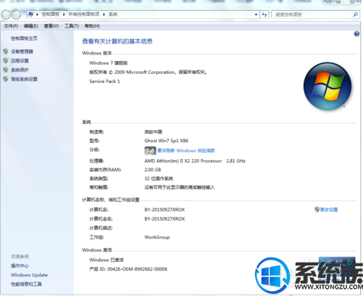The image size is (363, 296).
Task: Click the shield icon next to 设备管理器
Action: (x=6, y=52)
